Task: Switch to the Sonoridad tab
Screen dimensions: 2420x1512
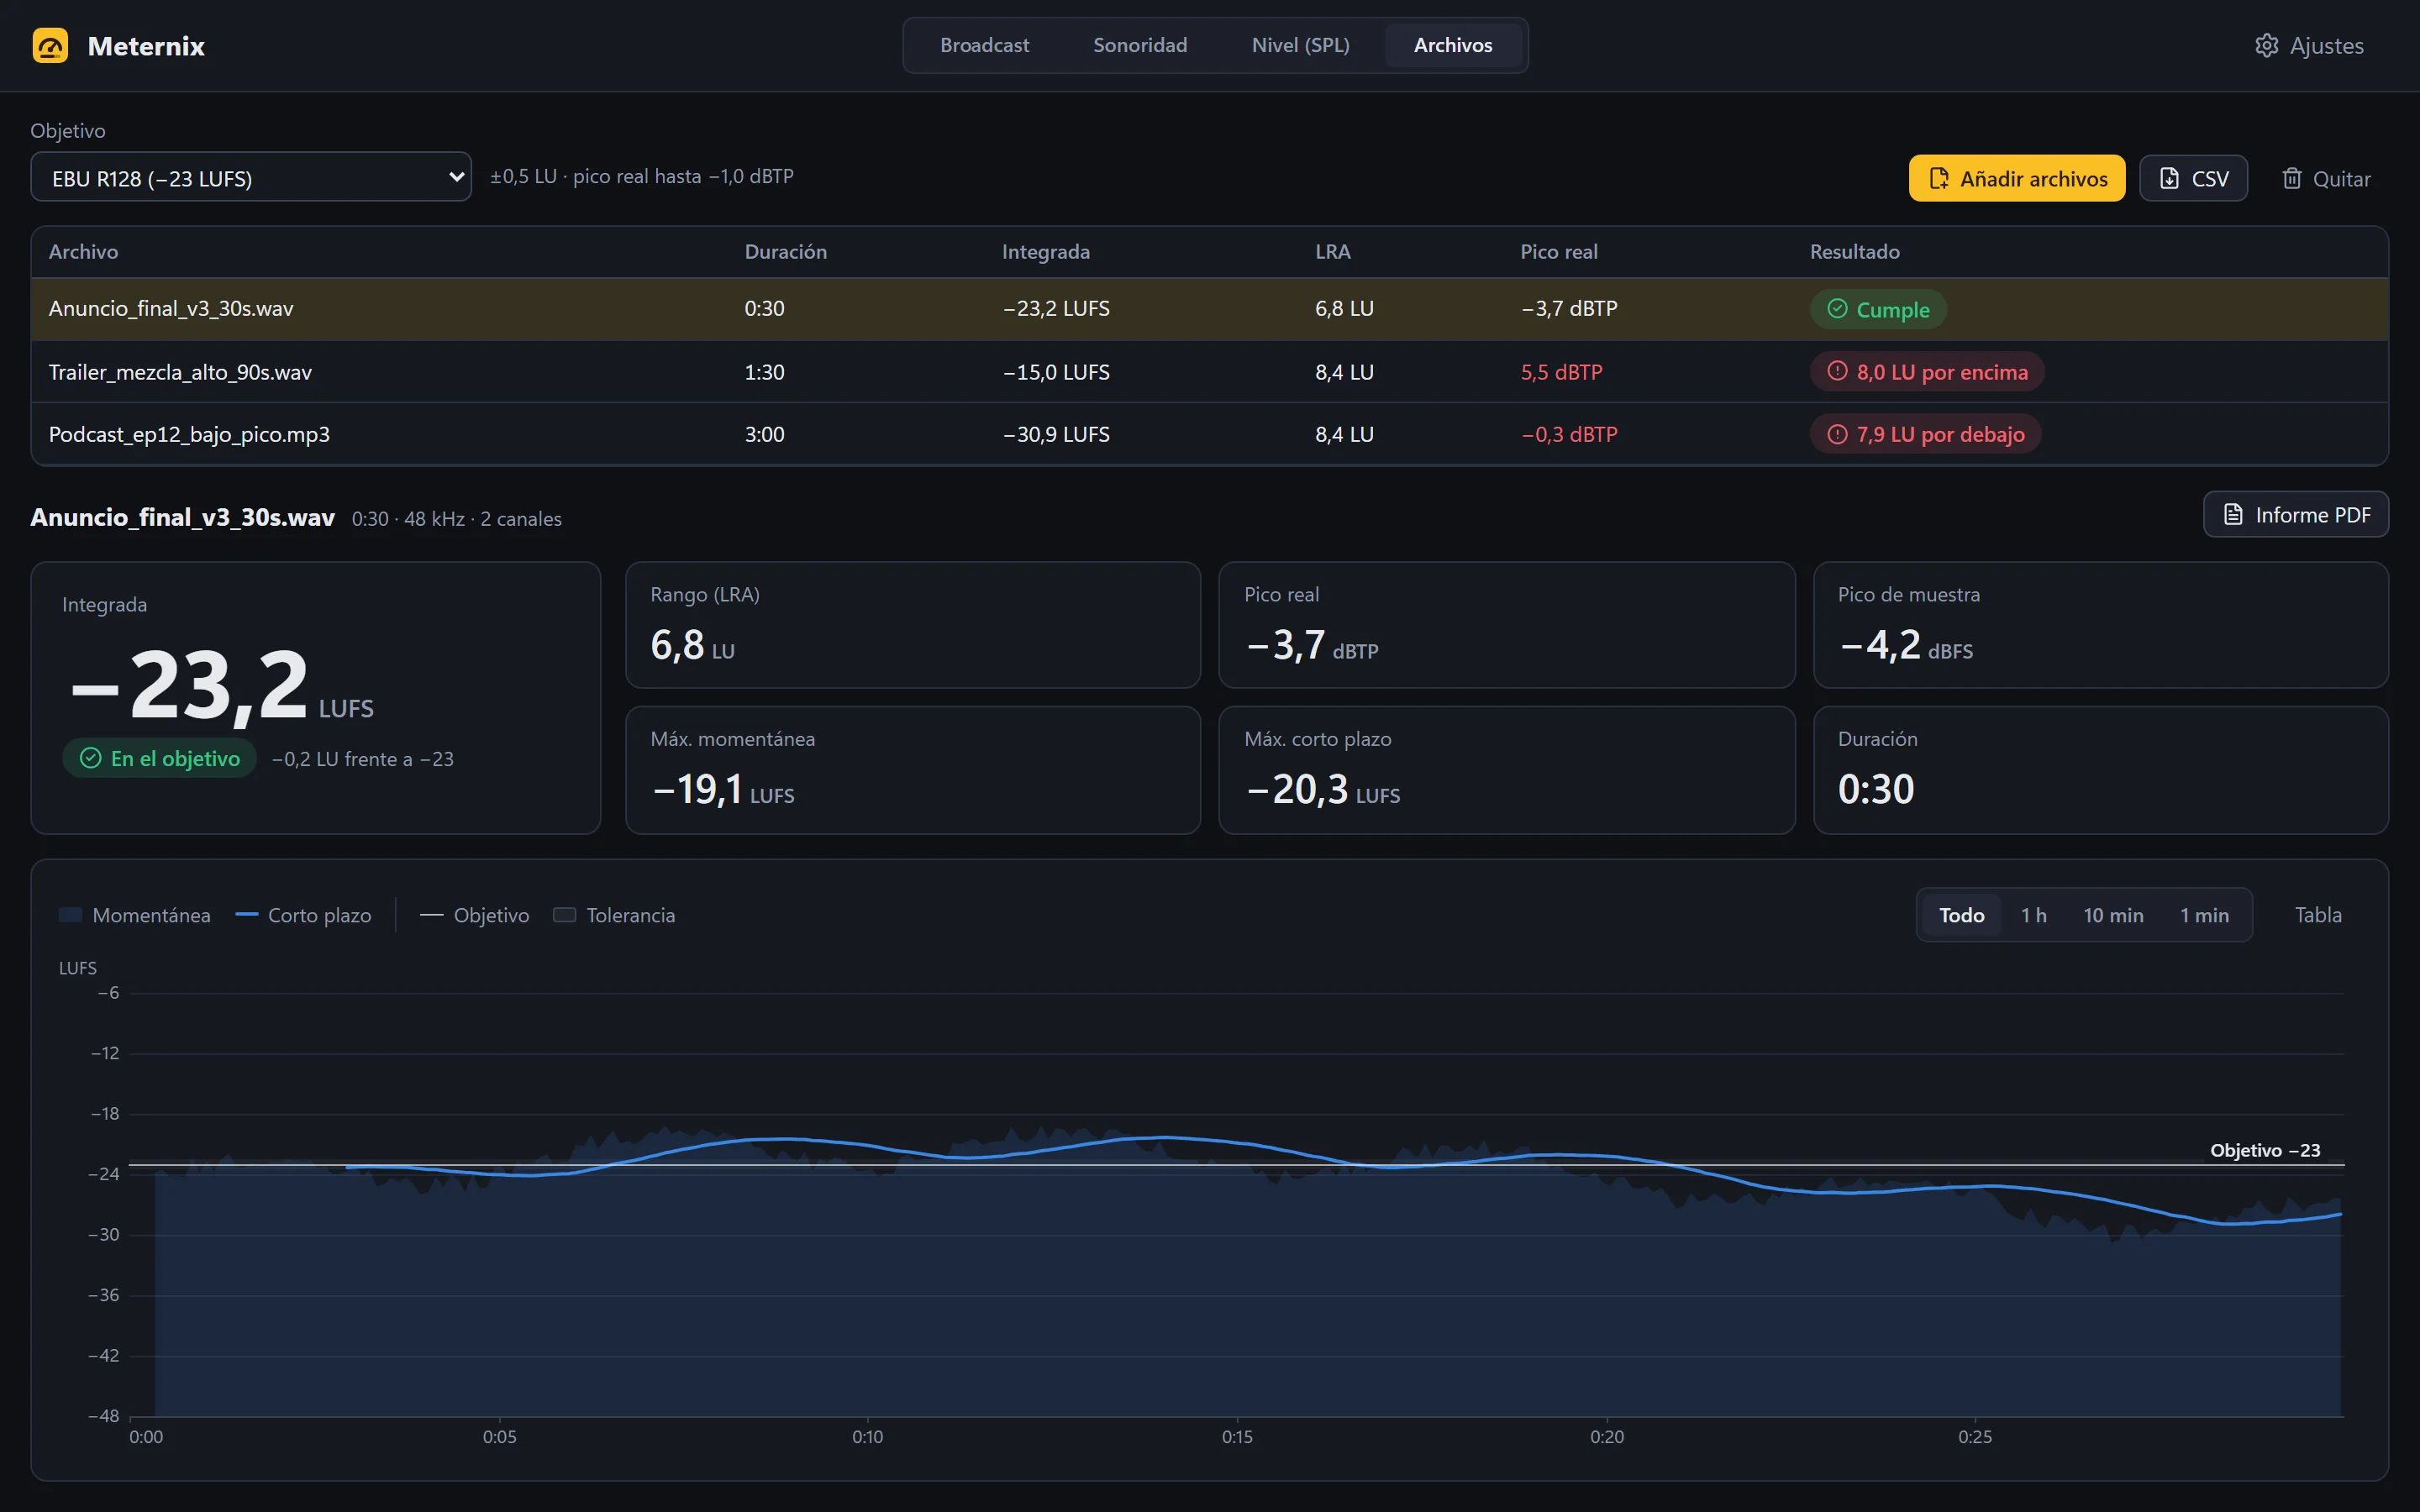Action: click(x=1140, y=45)
